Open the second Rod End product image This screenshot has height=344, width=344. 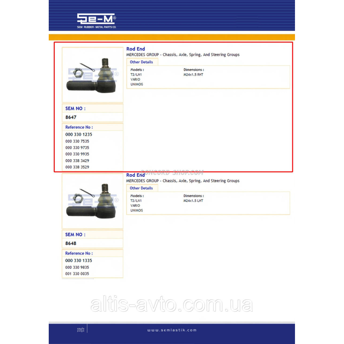click(x=93, y=201)
